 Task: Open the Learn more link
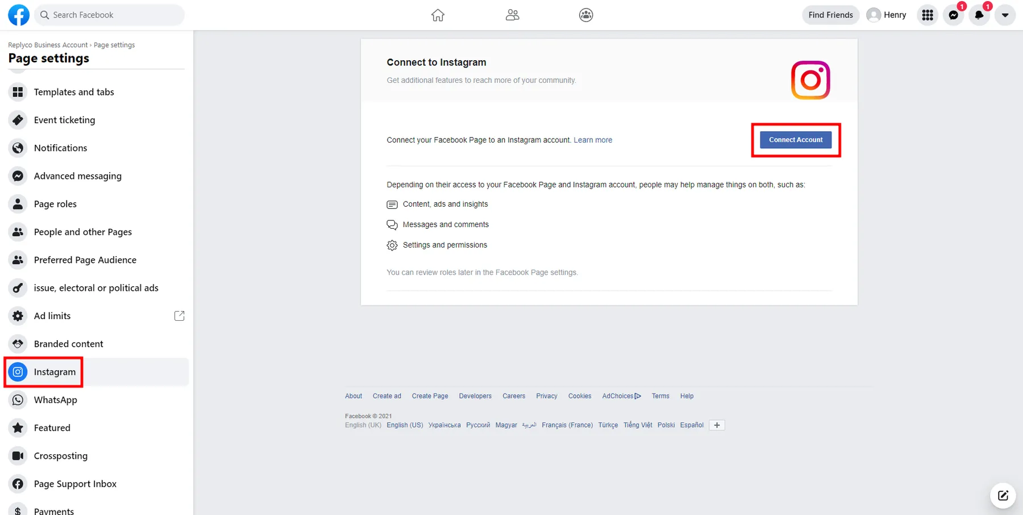tap(593, 140)
